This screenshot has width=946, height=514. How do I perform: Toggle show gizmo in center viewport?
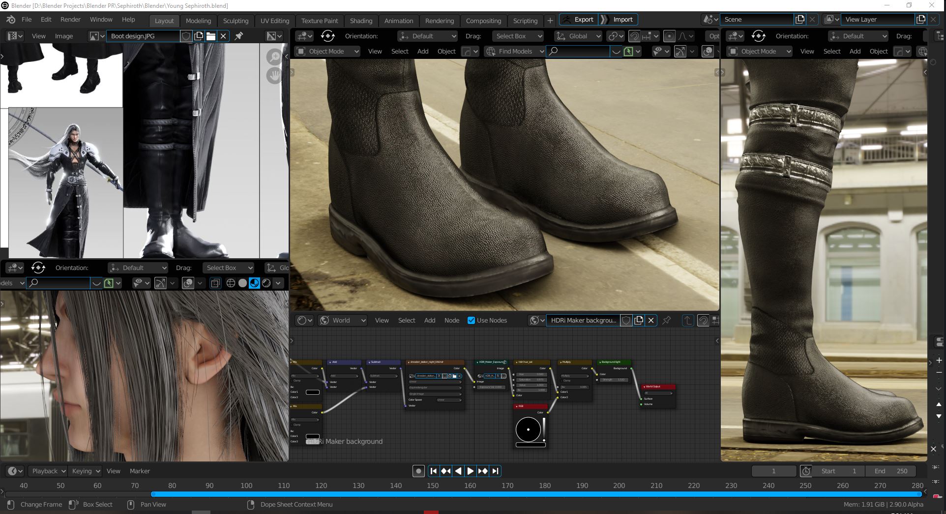coord(680,51)
